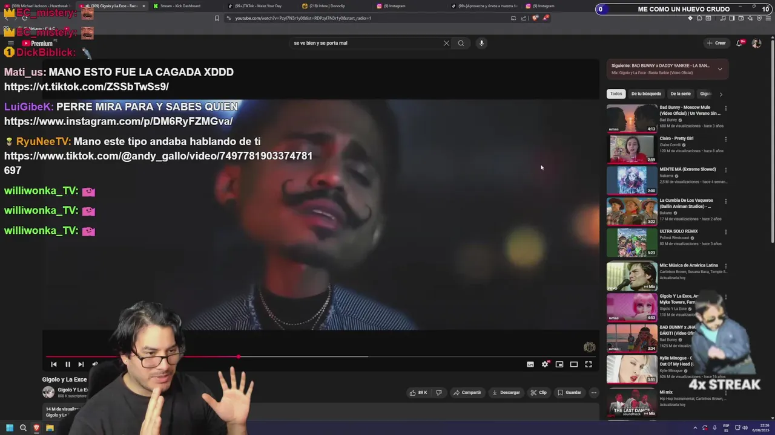Screen dimensions: 775x435
Task: Select De la serie filter chip
Action: click(681, 94)
